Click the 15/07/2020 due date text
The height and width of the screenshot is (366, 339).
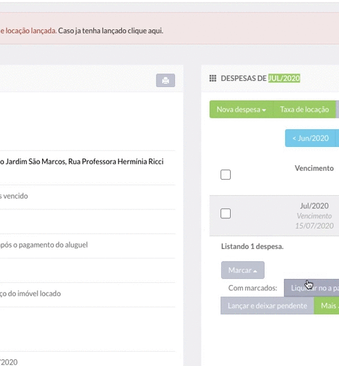point(314,226)
